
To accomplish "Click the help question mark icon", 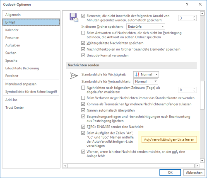I will 187,5.
